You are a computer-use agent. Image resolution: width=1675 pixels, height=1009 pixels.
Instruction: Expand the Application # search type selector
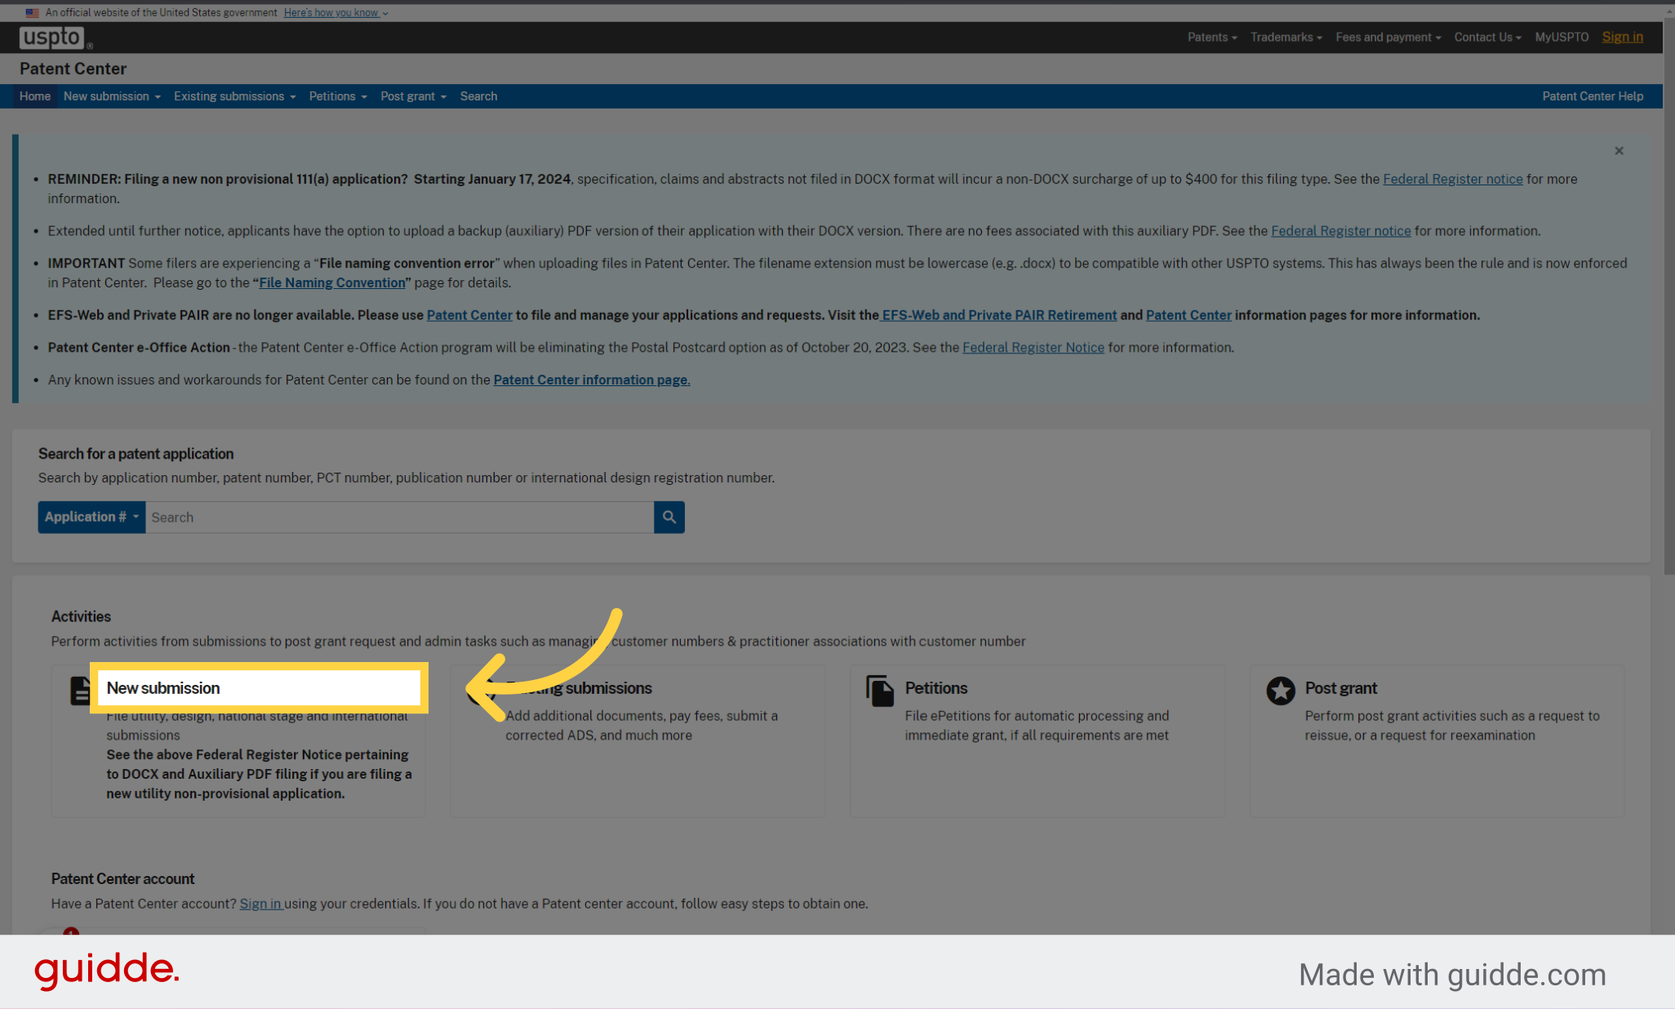(91, 517)
